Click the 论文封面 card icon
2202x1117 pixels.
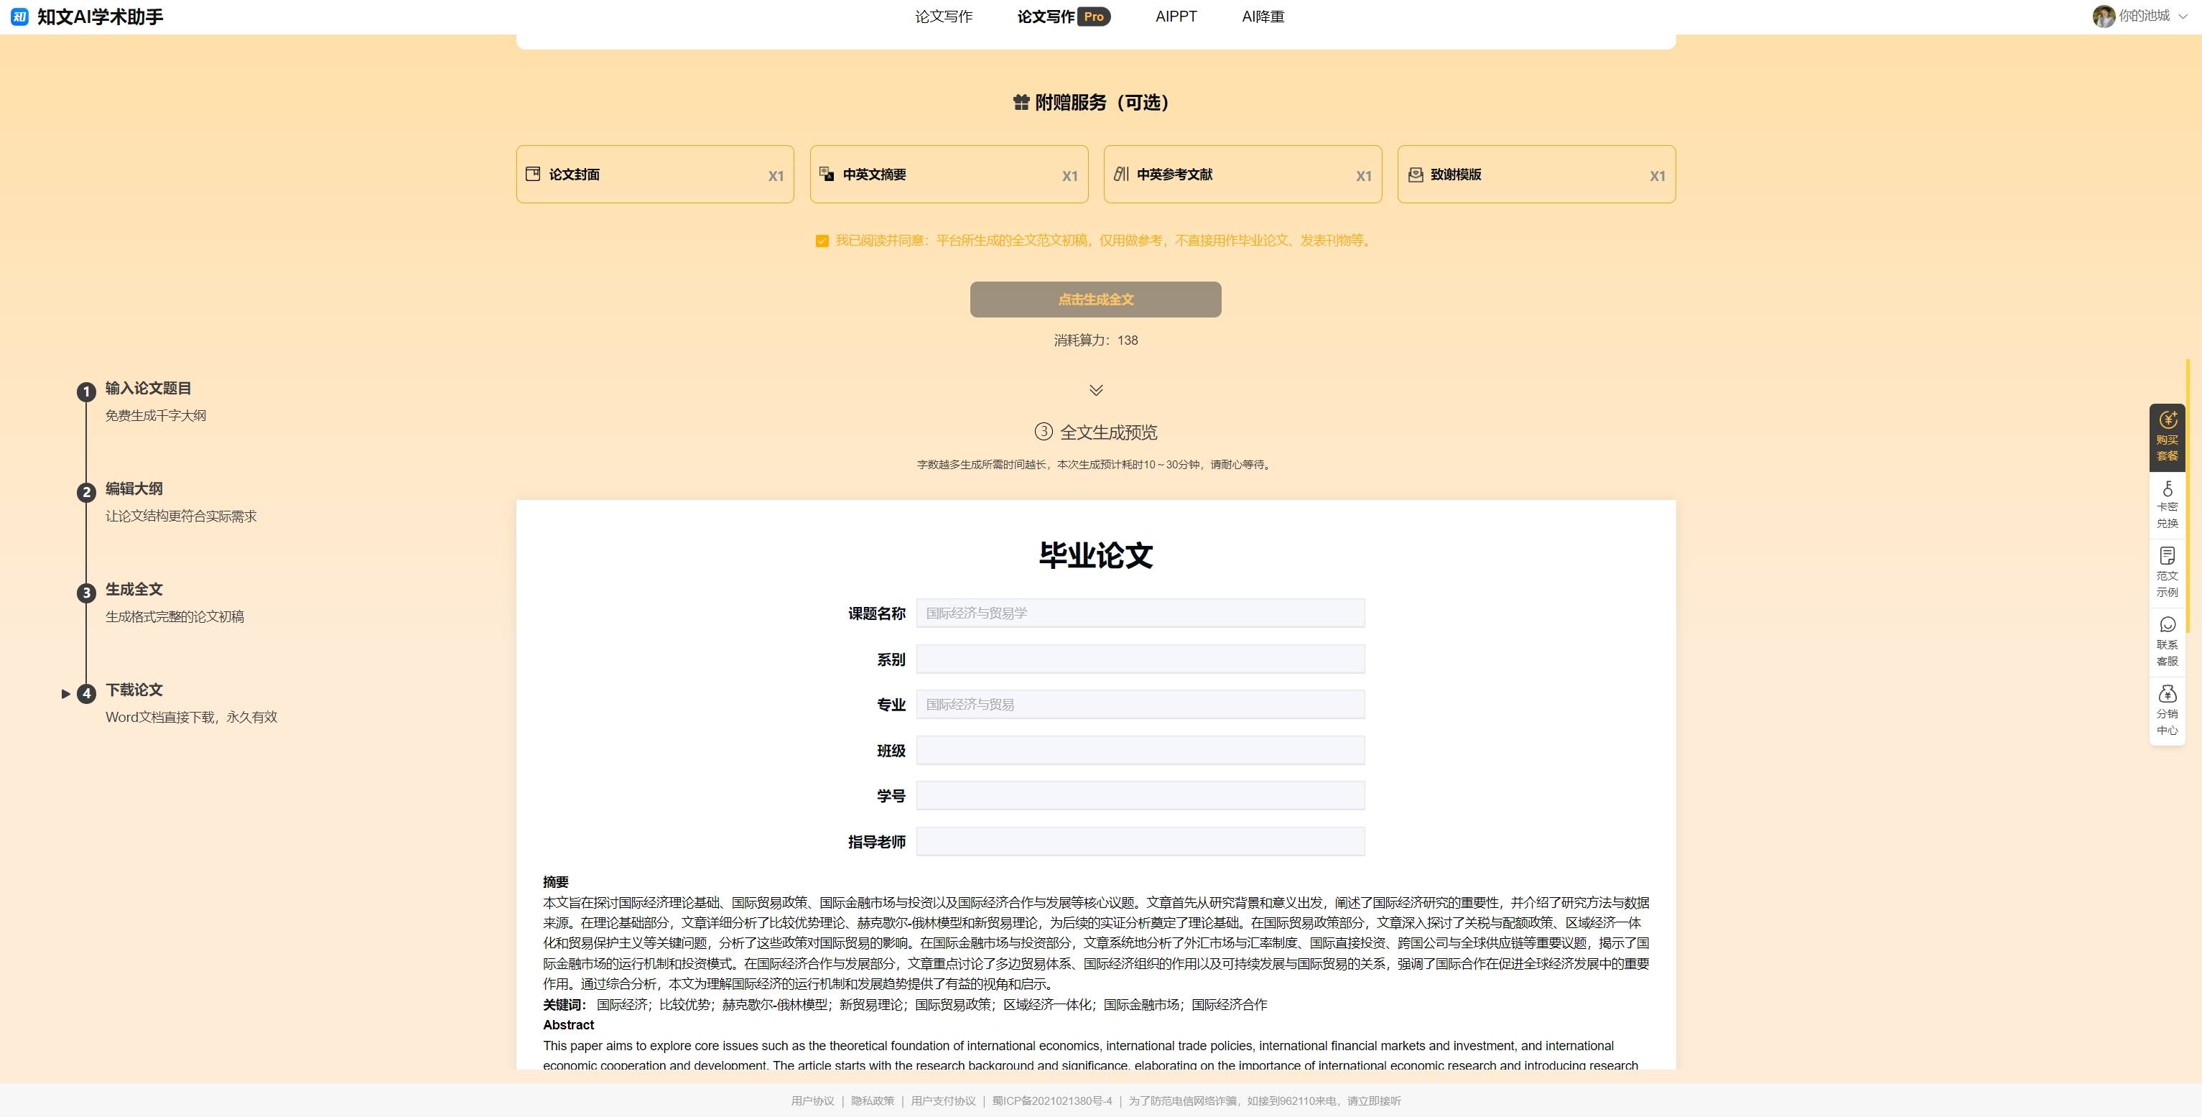[533, 174]
